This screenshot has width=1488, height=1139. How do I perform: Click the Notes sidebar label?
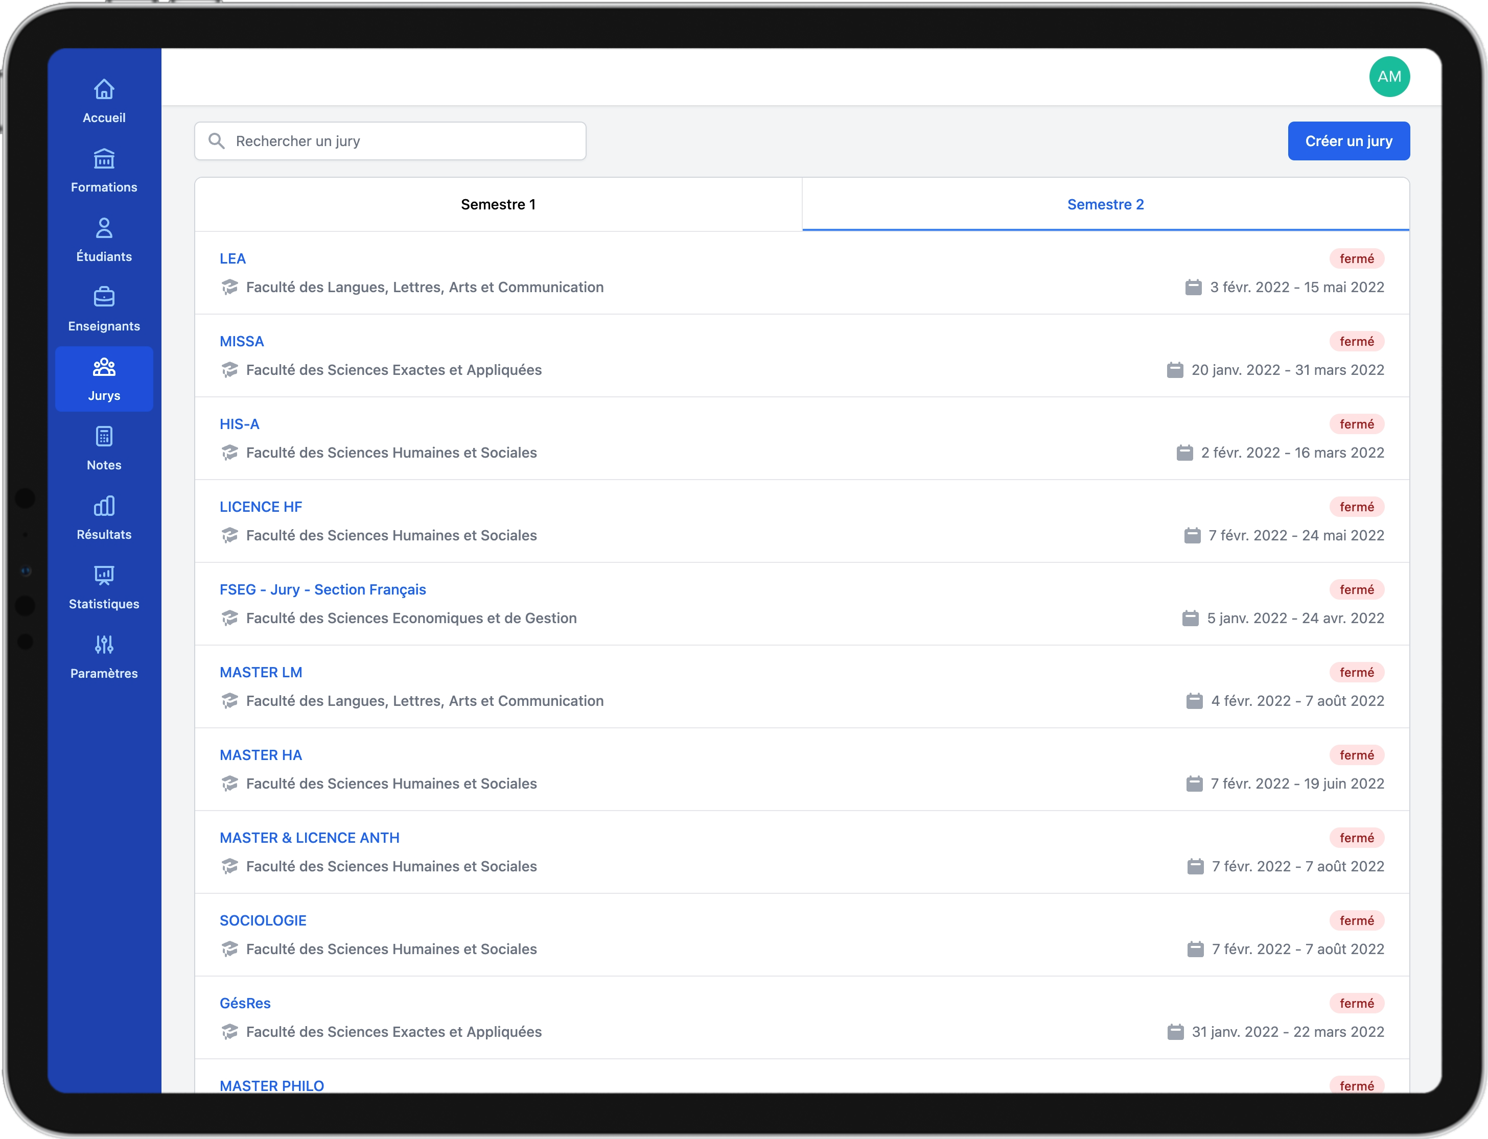tap(104, 465)
